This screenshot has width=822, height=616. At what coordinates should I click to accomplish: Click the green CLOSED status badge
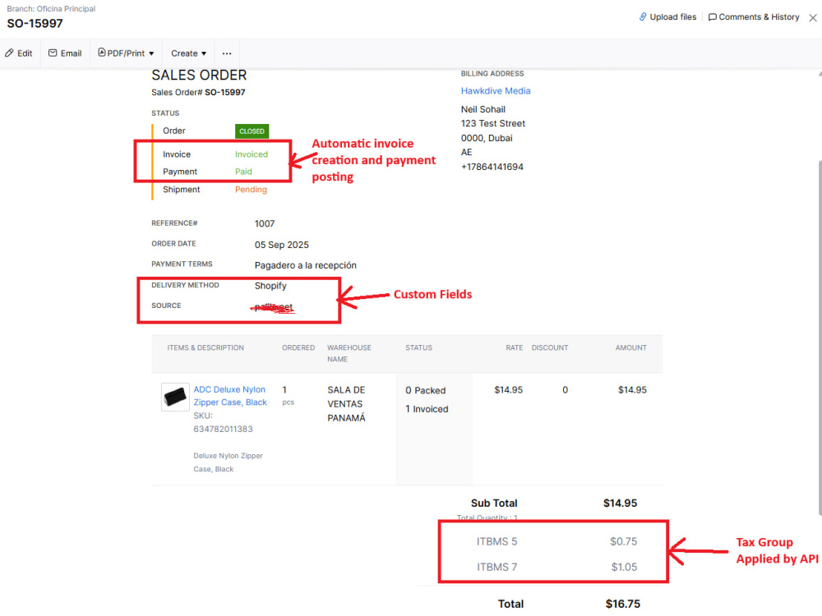pos(252,131)
